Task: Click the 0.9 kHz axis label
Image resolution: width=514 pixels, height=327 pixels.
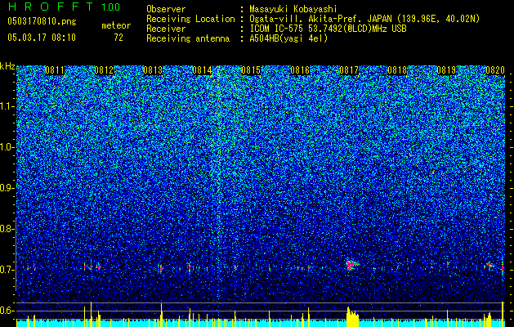Action: [7, 188]
